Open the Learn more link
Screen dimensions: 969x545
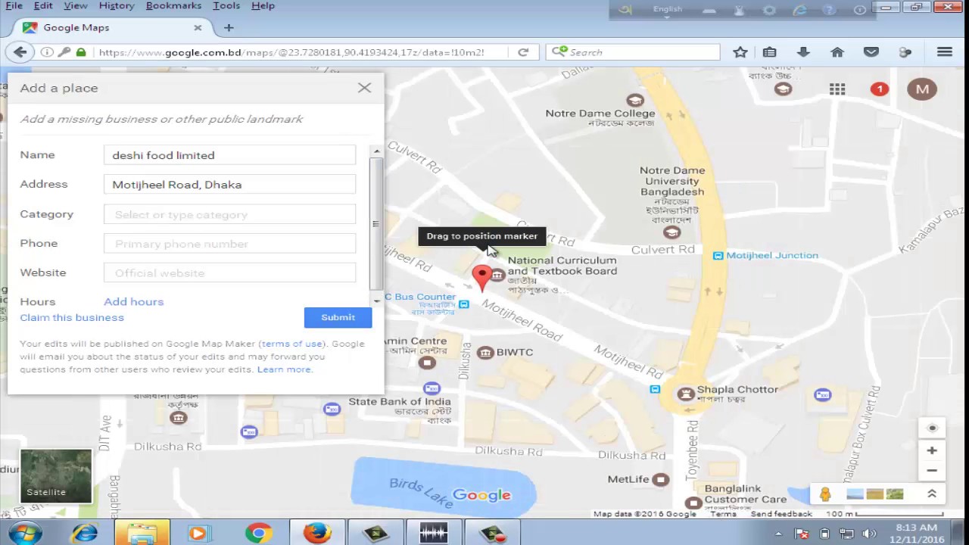click(x=284, y=369)
